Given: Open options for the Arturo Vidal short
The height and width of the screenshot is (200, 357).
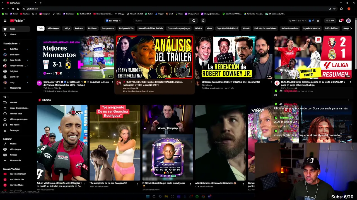Looking at the screenshot, I should tap(85, 184).
